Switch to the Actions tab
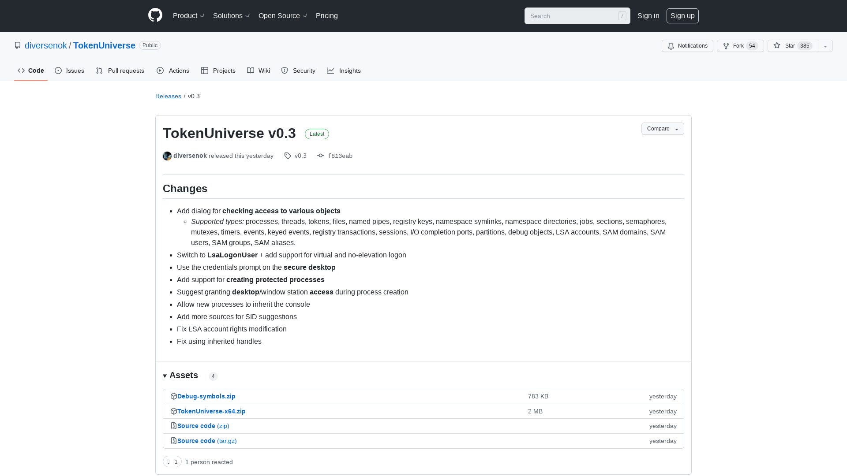This screenshot has width=847, height=476. [x=173, y=71]
